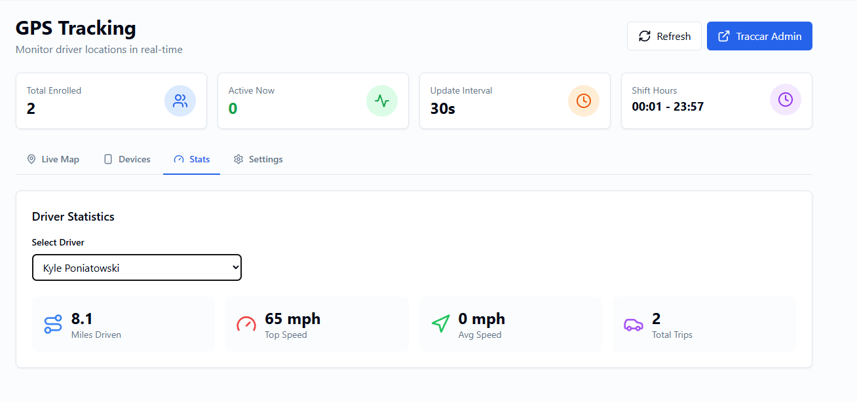Go to the Settings tab
Image resolution: width=857 pixels, height=402 pixels.
pyautogui.click(x=258, y=160)
